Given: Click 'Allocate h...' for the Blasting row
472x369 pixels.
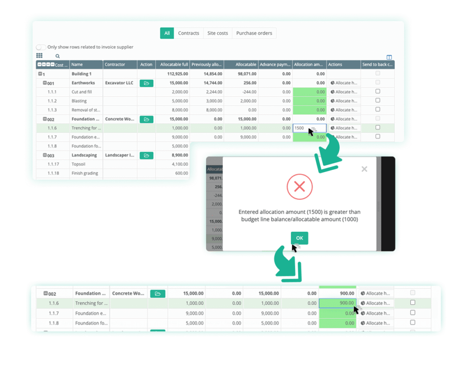Looking at the screenshot, I should click(x=344, y=101).
